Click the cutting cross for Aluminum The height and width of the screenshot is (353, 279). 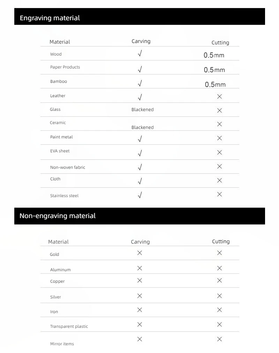[219, 268]
